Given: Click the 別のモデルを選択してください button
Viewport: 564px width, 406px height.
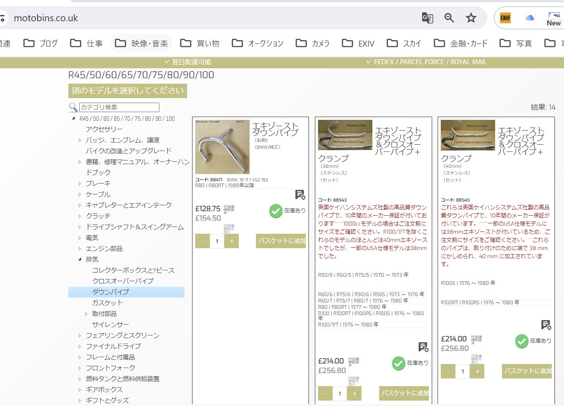Looking at the screenshot, I should [x=128, y=90].
